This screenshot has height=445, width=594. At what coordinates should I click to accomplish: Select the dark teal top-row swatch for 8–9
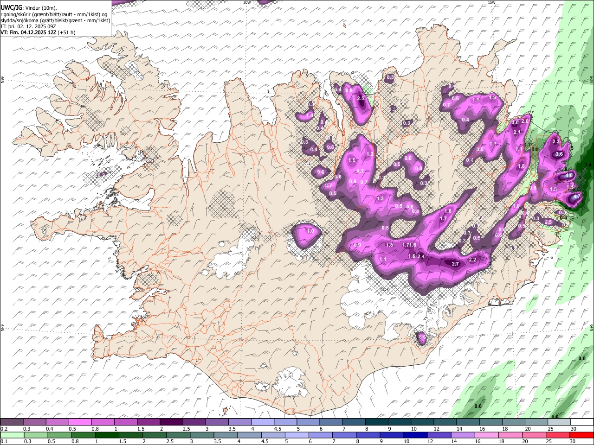coord(377,422)
